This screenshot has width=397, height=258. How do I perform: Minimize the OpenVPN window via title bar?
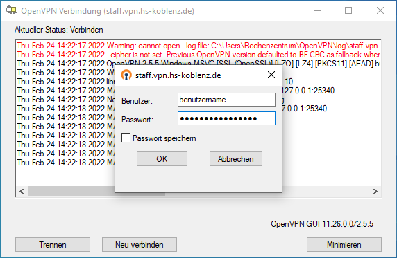tap(317, 10)
